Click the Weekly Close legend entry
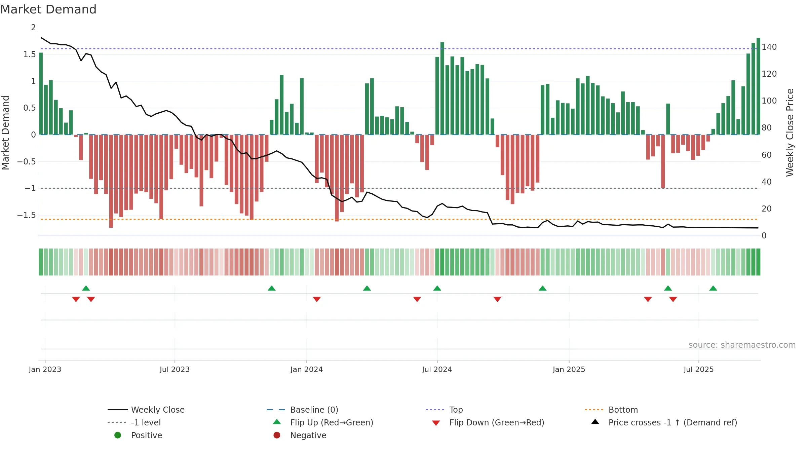 (x=146, y=410)
